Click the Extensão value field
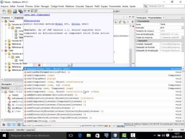The image size is (185, 139). [170, 28]
